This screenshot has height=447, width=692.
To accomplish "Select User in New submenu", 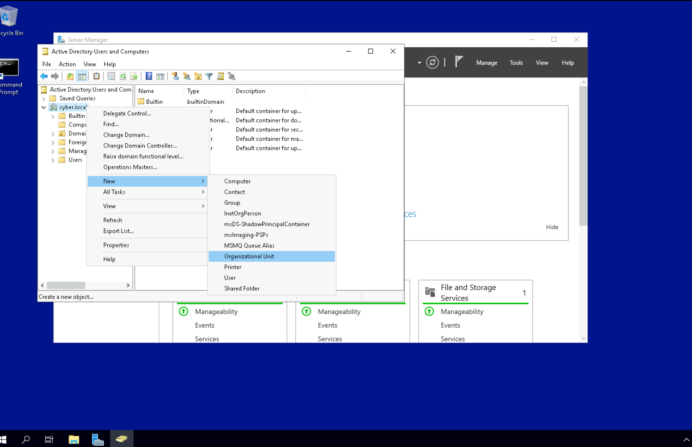I will click(272, 278).
